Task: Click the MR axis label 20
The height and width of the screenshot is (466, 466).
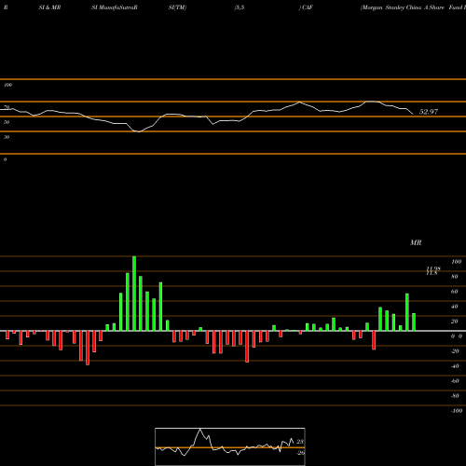Action: (455, 322)
